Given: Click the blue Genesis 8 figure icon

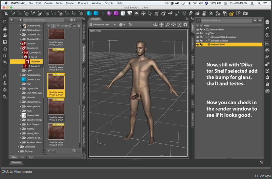Looking at the screenshot, I should (x=89, y=13).
